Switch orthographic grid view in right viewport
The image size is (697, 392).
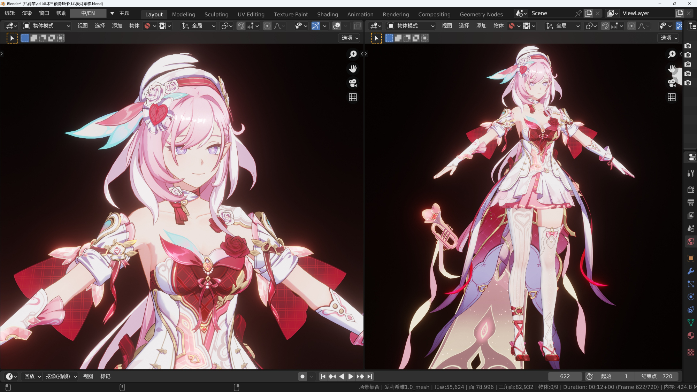[672, 97]
